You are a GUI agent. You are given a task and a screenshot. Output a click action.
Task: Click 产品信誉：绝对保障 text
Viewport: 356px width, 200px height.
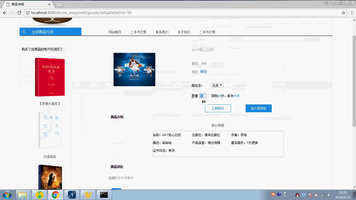(x=206, y=143)
